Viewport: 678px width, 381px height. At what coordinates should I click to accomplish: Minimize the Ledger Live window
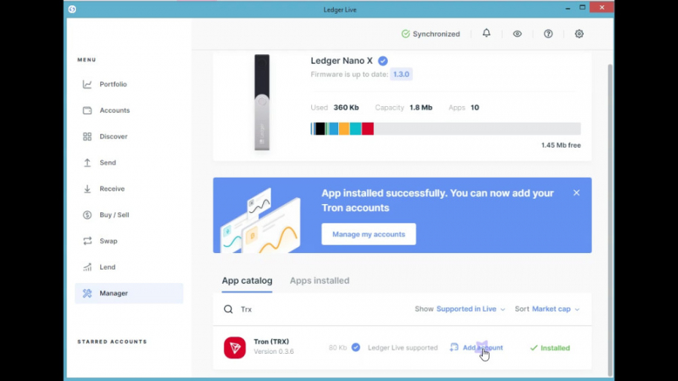[x=568, y=8]
